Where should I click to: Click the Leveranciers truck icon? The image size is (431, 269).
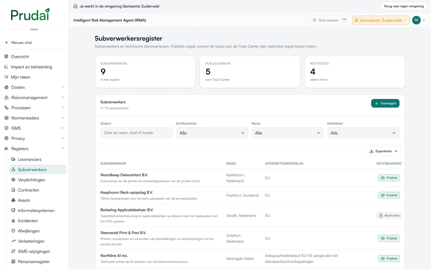click(13, 159)
